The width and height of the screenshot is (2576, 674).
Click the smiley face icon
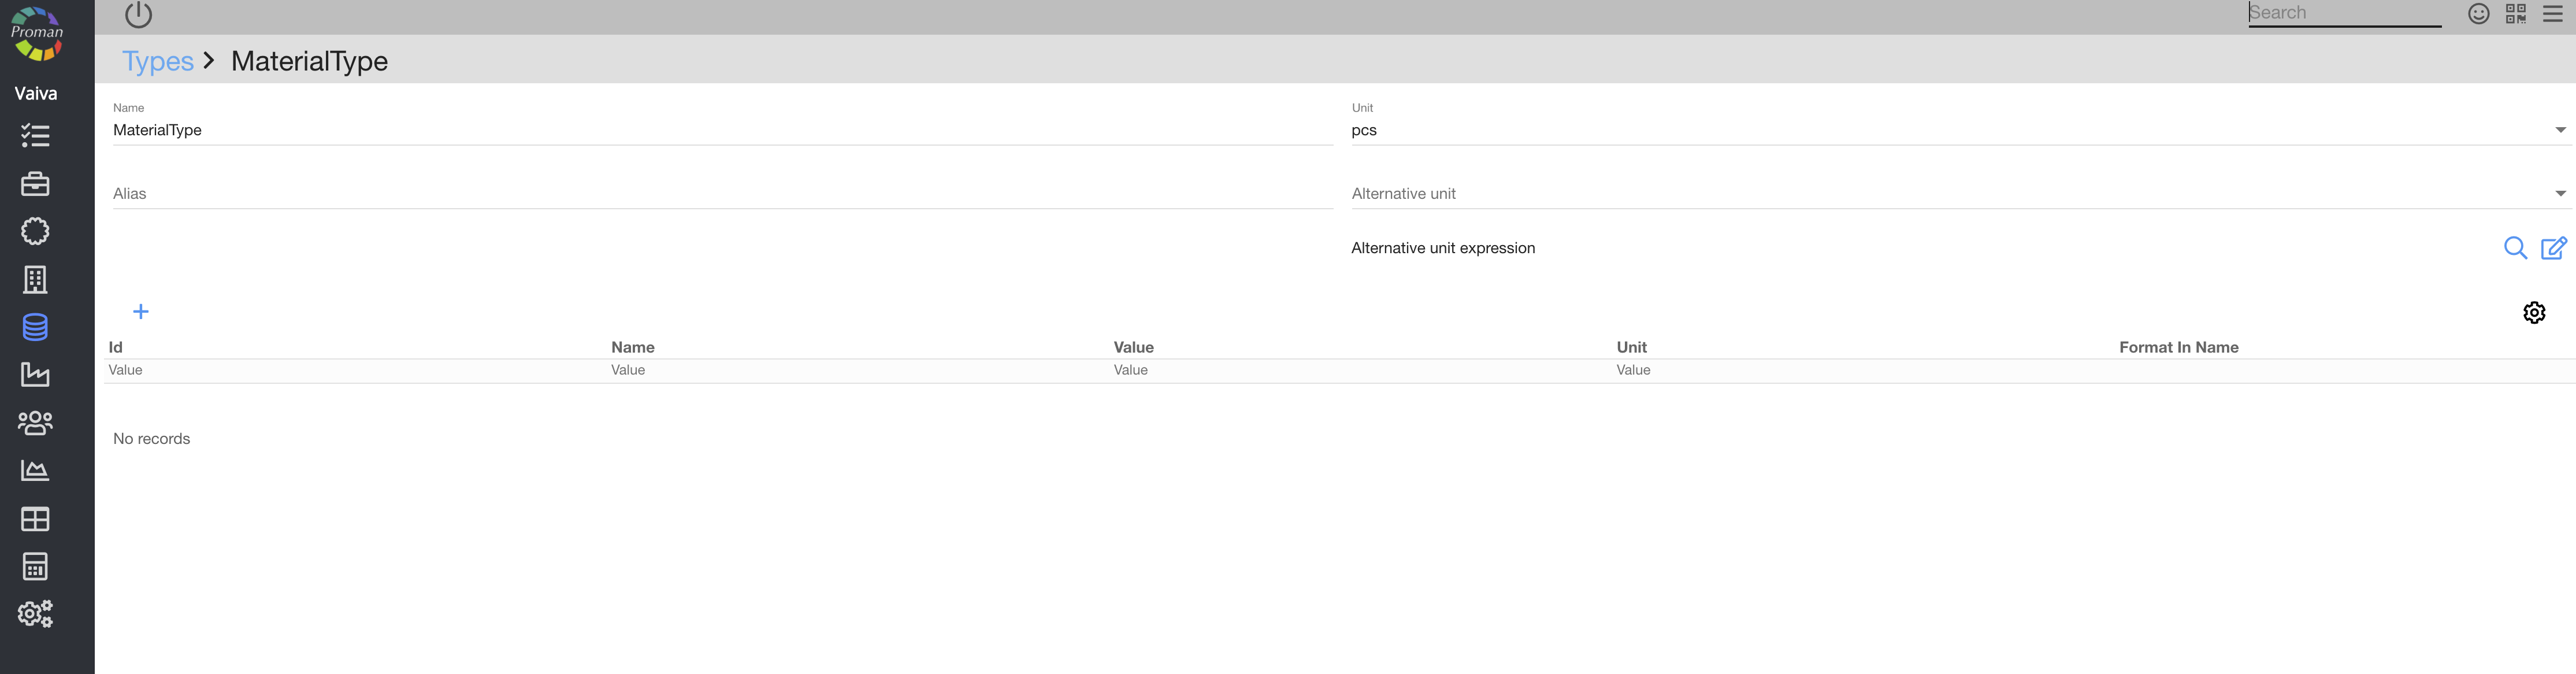pos(2478,14)
